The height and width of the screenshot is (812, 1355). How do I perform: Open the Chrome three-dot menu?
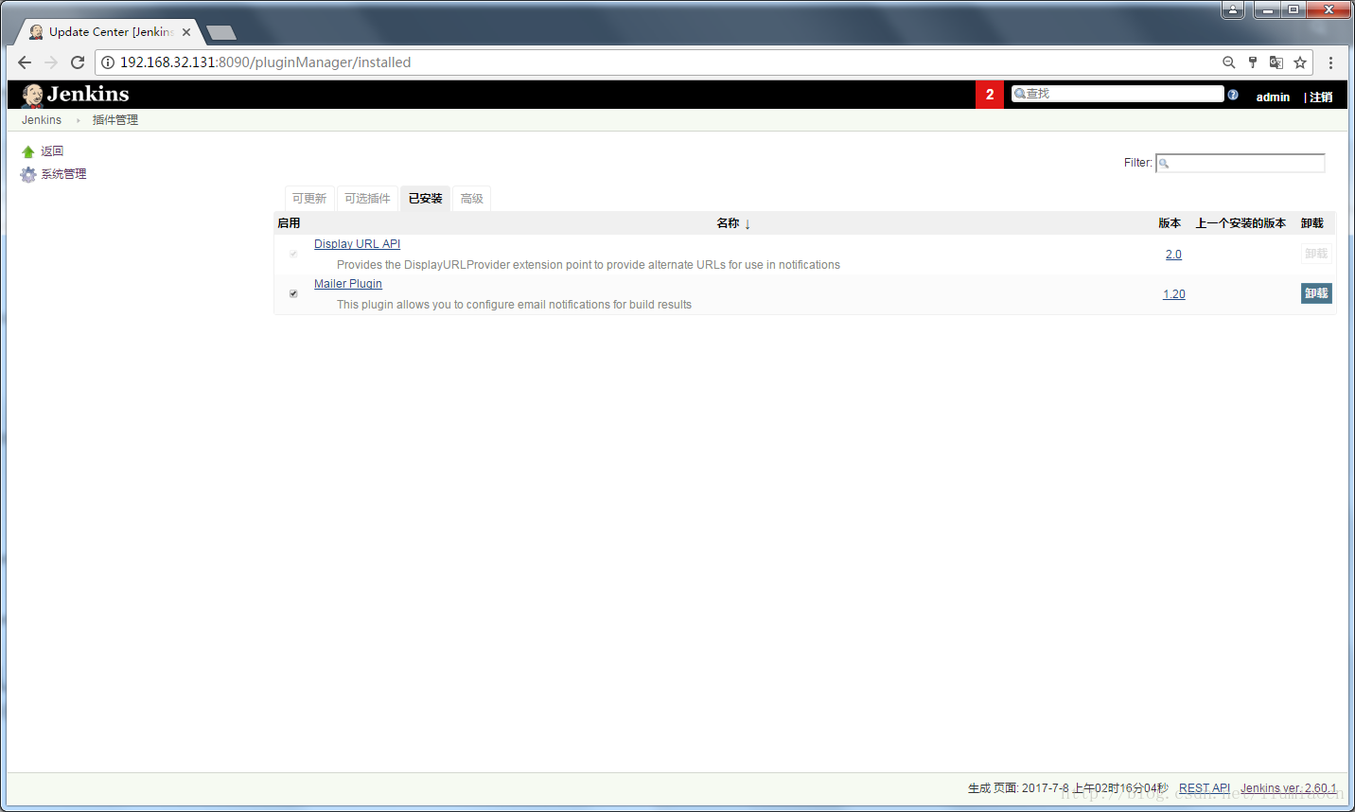1330,62
